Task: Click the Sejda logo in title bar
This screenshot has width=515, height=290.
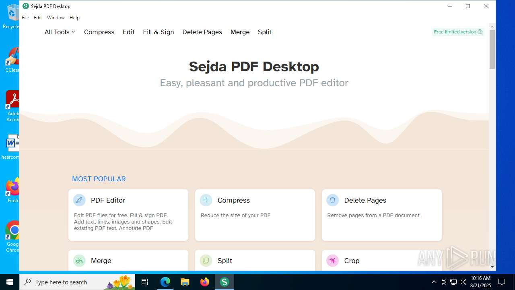Action: point(26,6)
